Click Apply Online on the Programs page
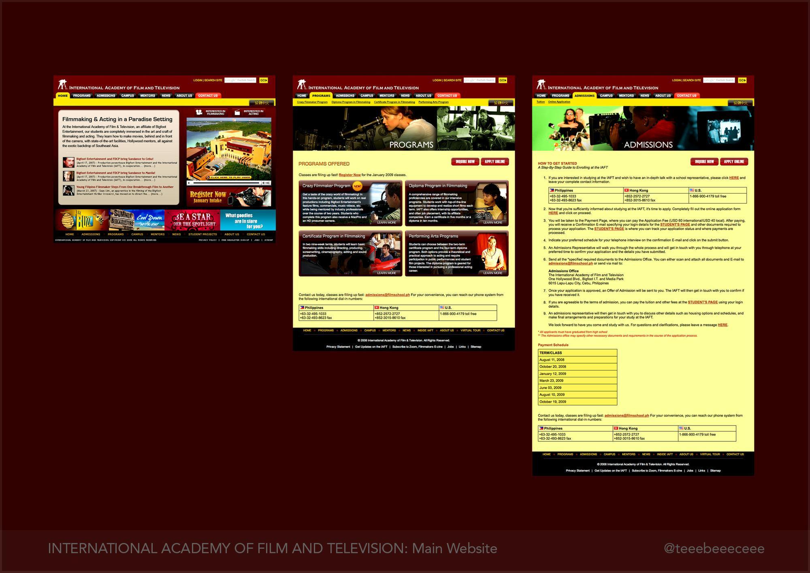Screen dimensions: 810x573 pos(495,162)
